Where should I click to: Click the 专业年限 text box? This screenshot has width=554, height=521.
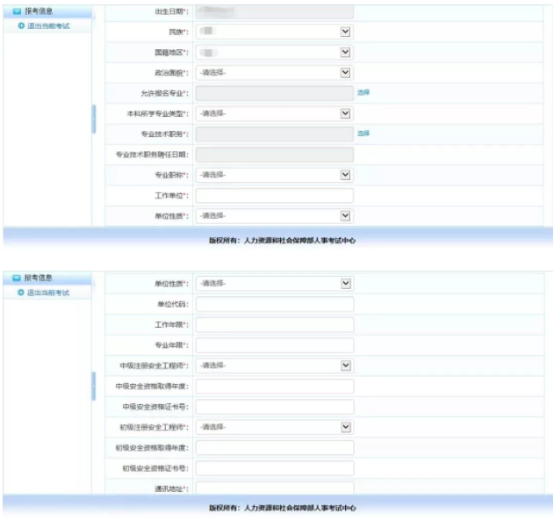tap(274, 345)
